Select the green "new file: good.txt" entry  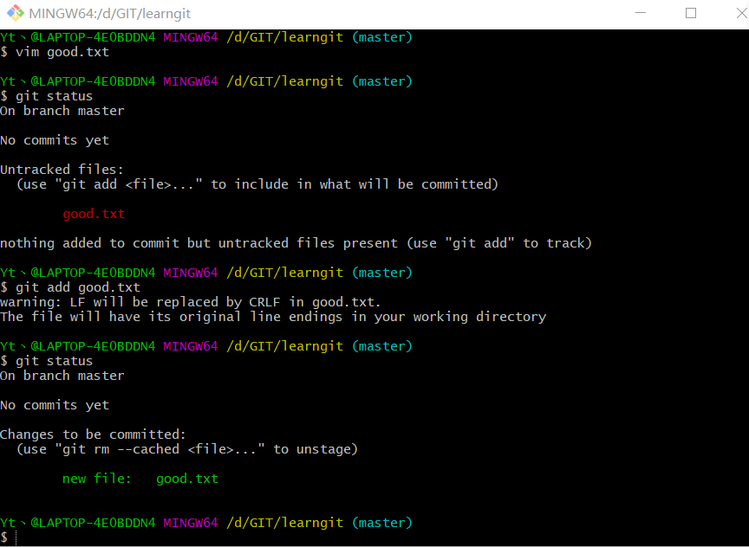[140, 479]
